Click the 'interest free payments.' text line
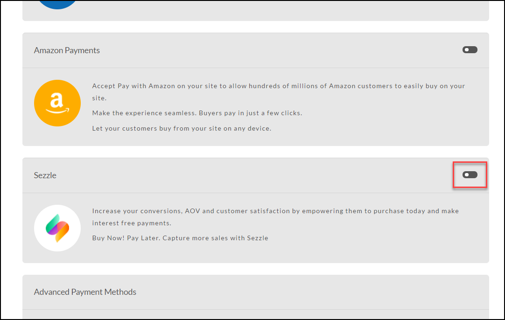 click(x=132, y=223)
